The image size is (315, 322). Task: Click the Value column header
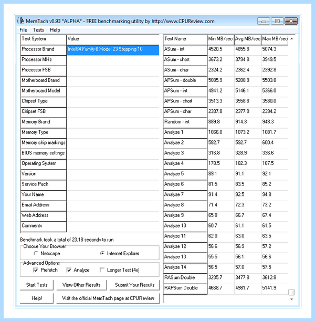(x=113, y=39)
